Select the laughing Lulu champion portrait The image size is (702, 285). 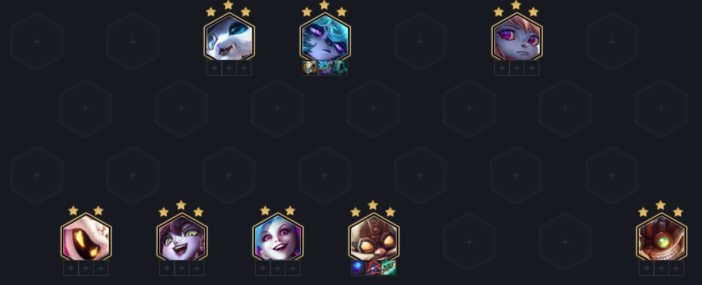(x=182, y=238)
